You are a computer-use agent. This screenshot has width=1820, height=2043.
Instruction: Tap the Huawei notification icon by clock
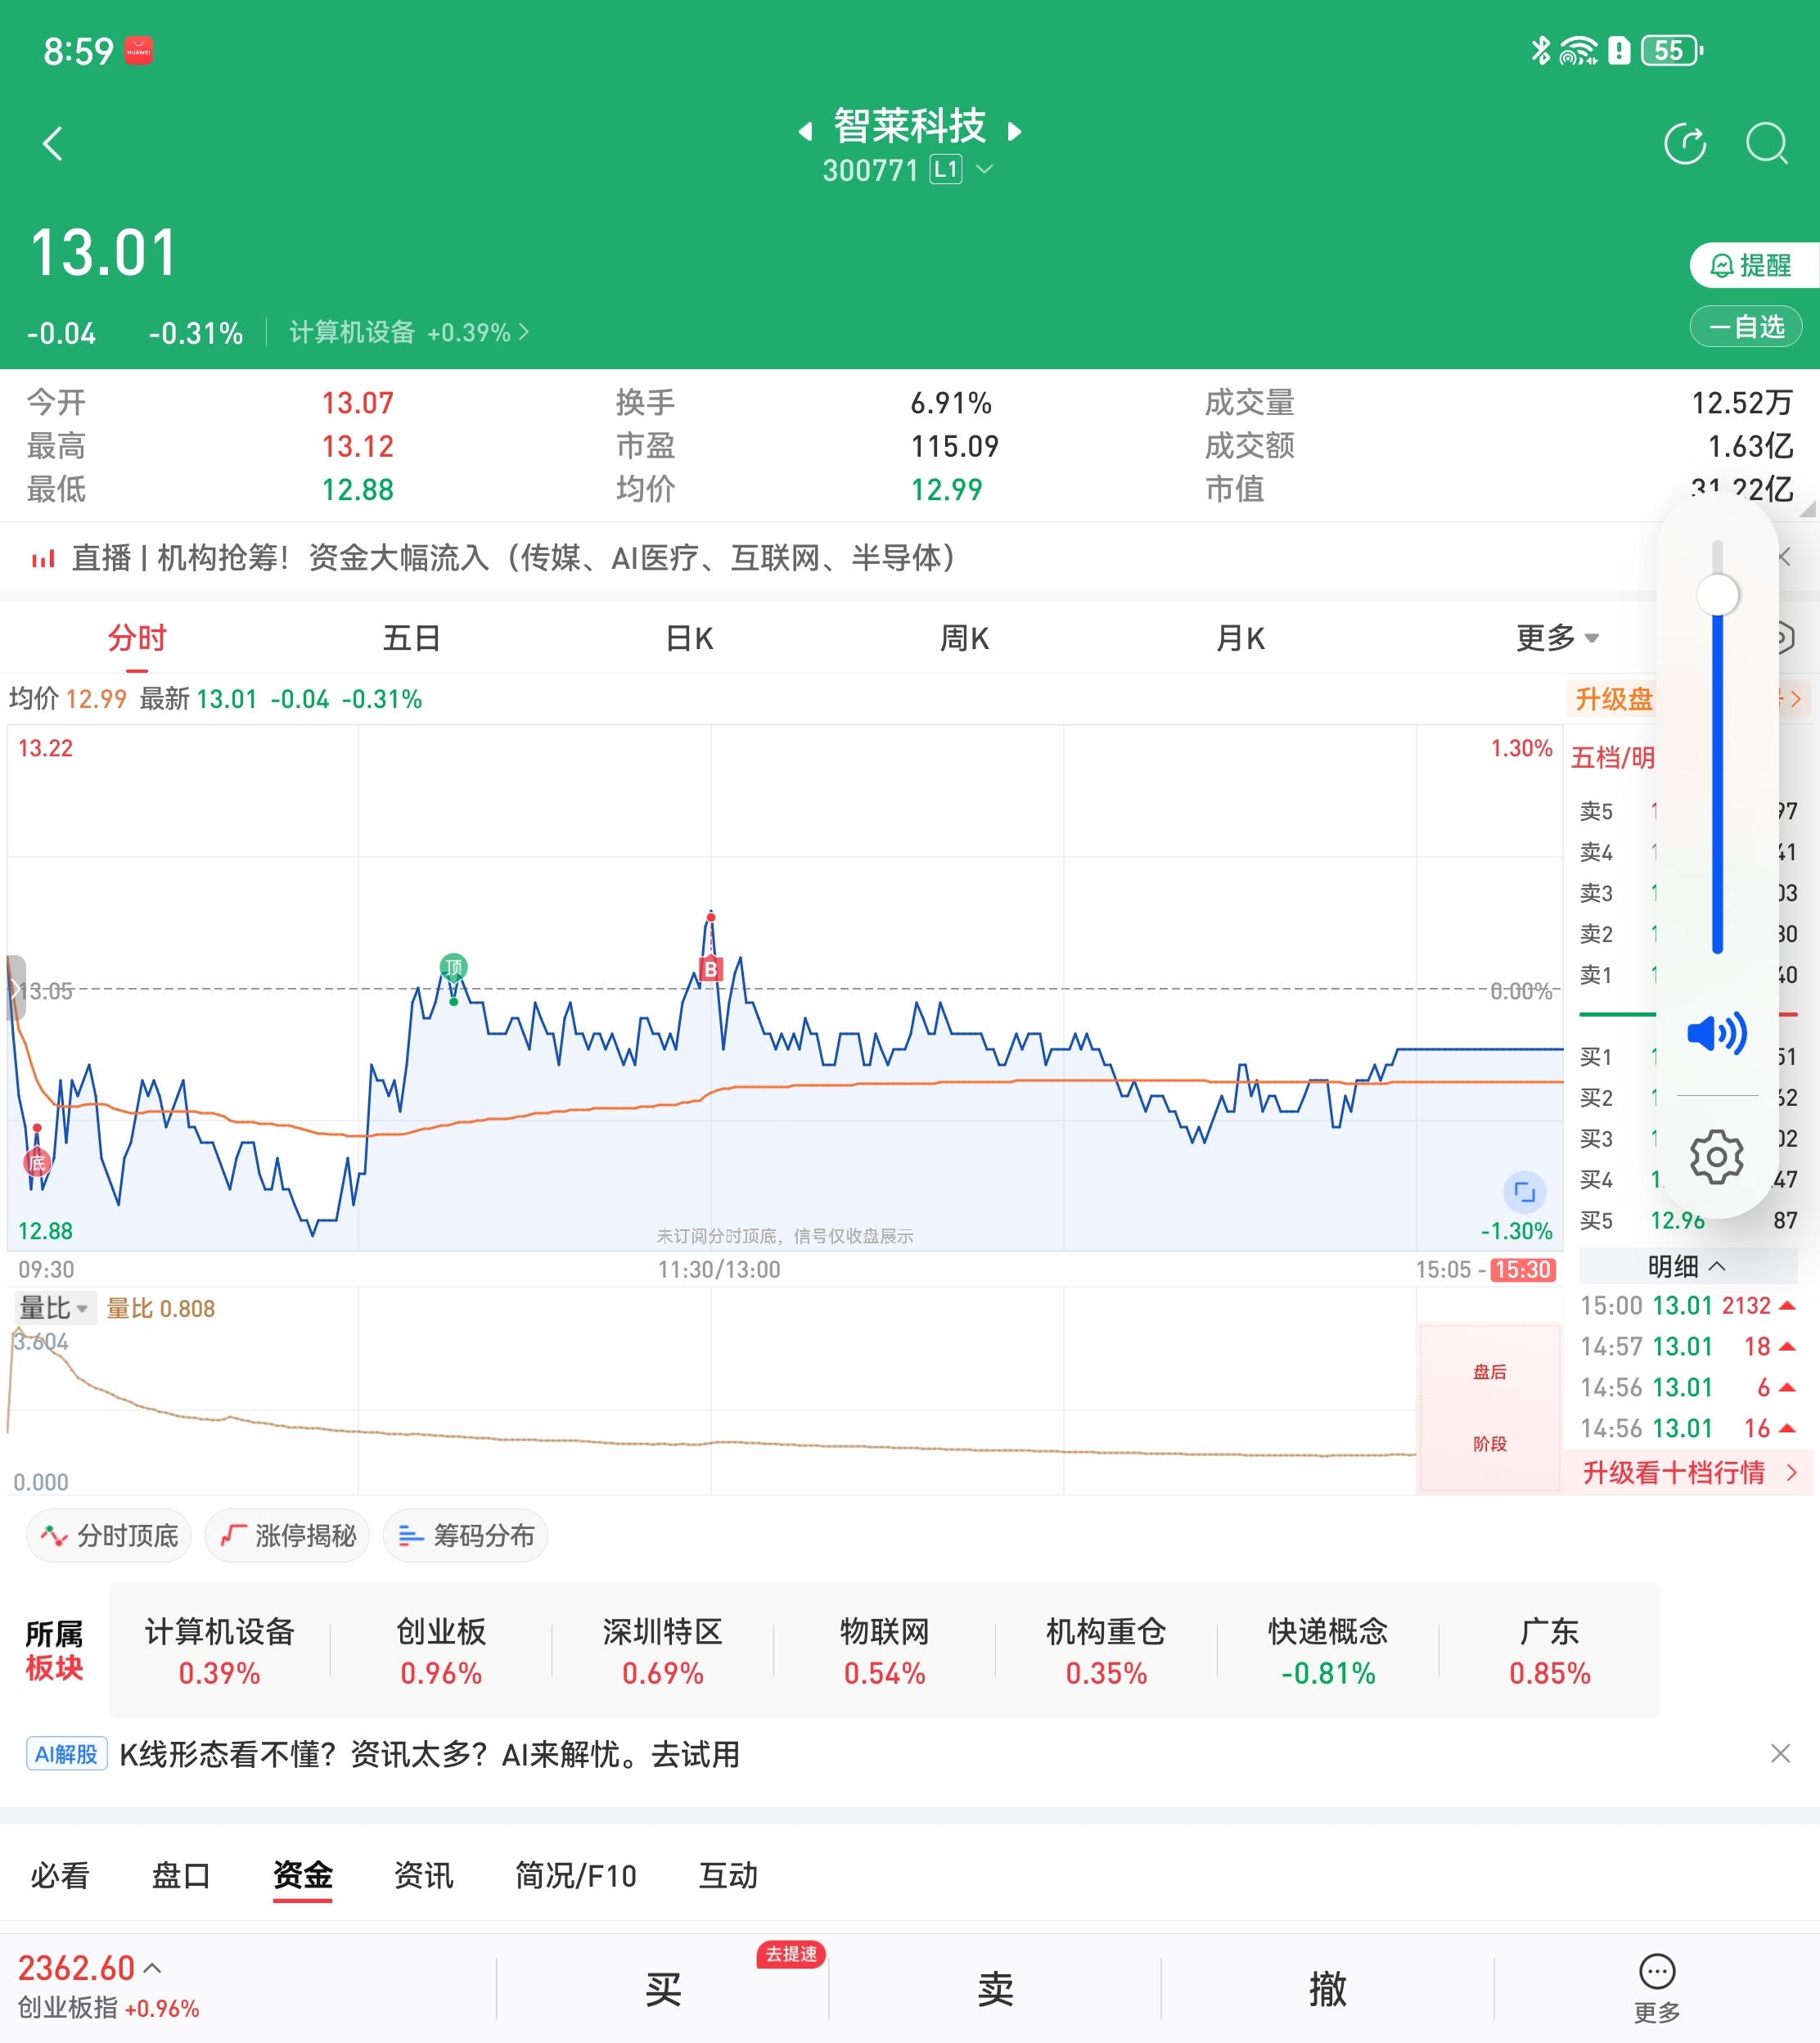point(138,50)
